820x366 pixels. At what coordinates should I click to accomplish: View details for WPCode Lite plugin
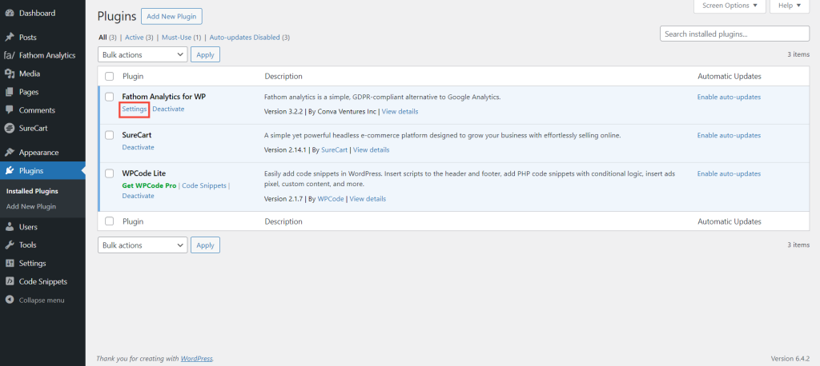pos(368,199)
